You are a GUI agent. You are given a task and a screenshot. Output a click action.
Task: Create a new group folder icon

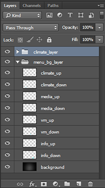(67, 184)
